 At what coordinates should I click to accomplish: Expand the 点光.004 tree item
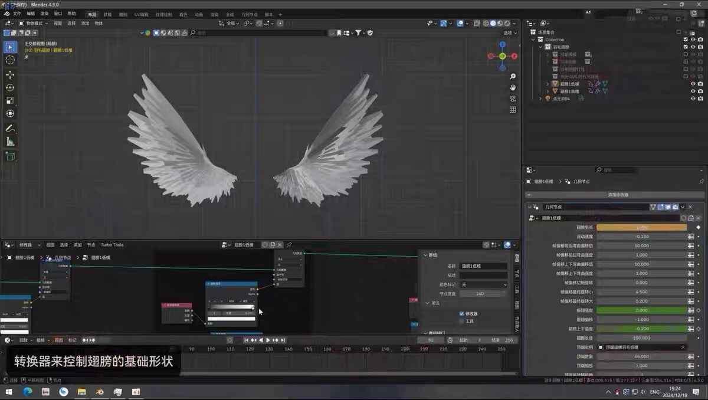[x=540, y=99]
